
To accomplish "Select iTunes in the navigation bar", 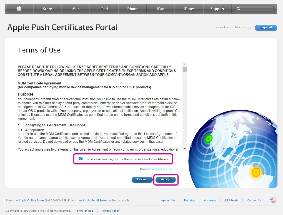I will click(x=189, y=9).
